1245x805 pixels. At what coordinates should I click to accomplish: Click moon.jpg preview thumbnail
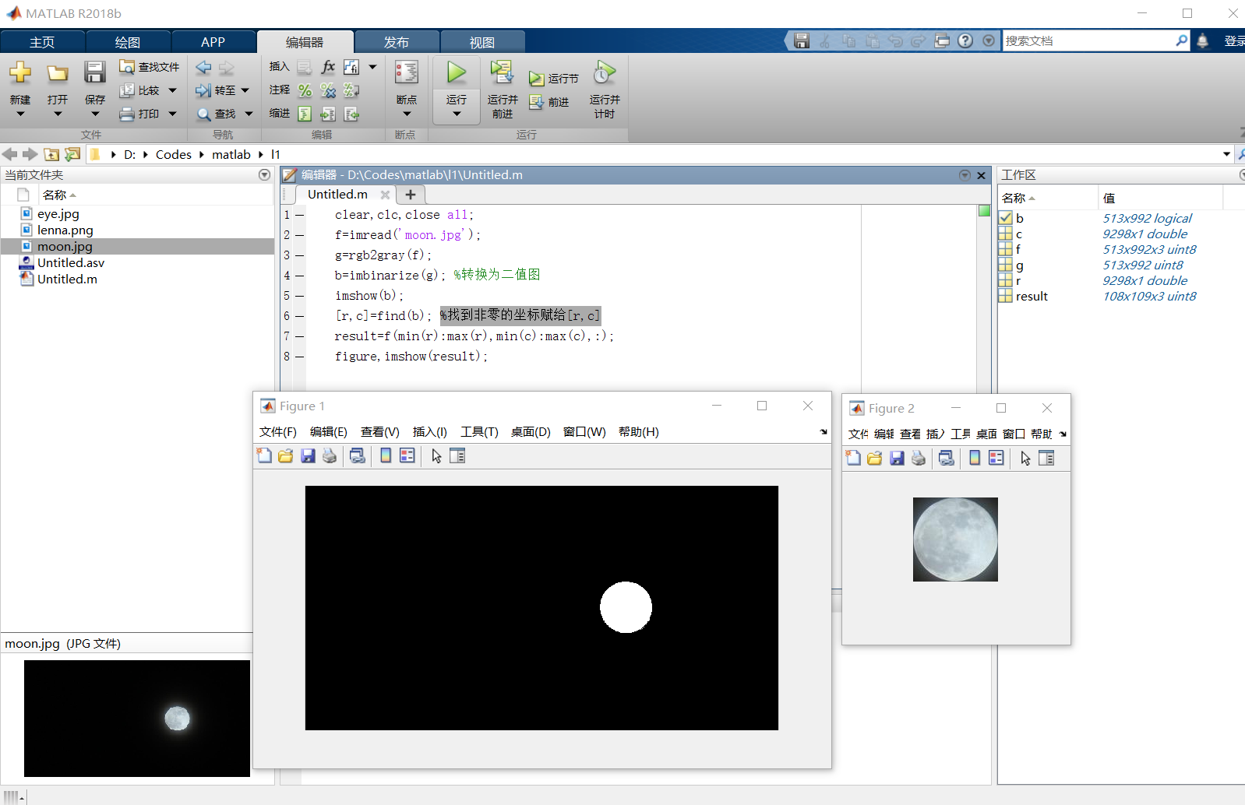coord(137,719)
